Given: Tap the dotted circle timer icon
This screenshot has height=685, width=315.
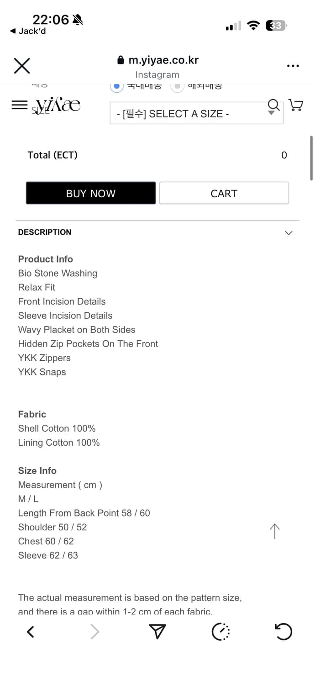Looking at the screenshot, I should (221, 632).
